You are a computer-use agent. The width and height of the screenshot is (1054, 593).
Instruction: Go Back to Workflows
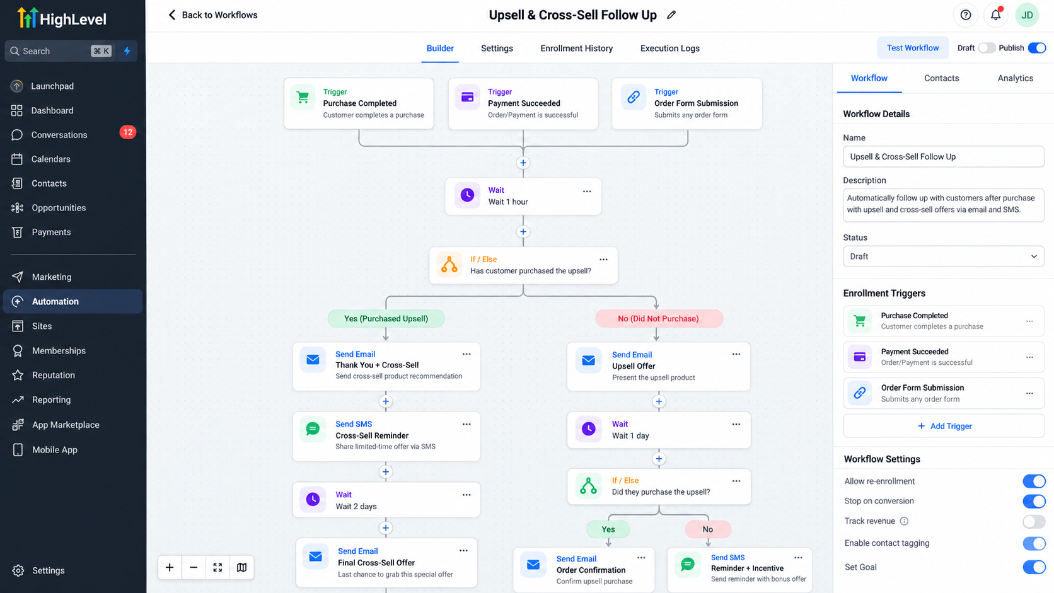coord(212,15)
